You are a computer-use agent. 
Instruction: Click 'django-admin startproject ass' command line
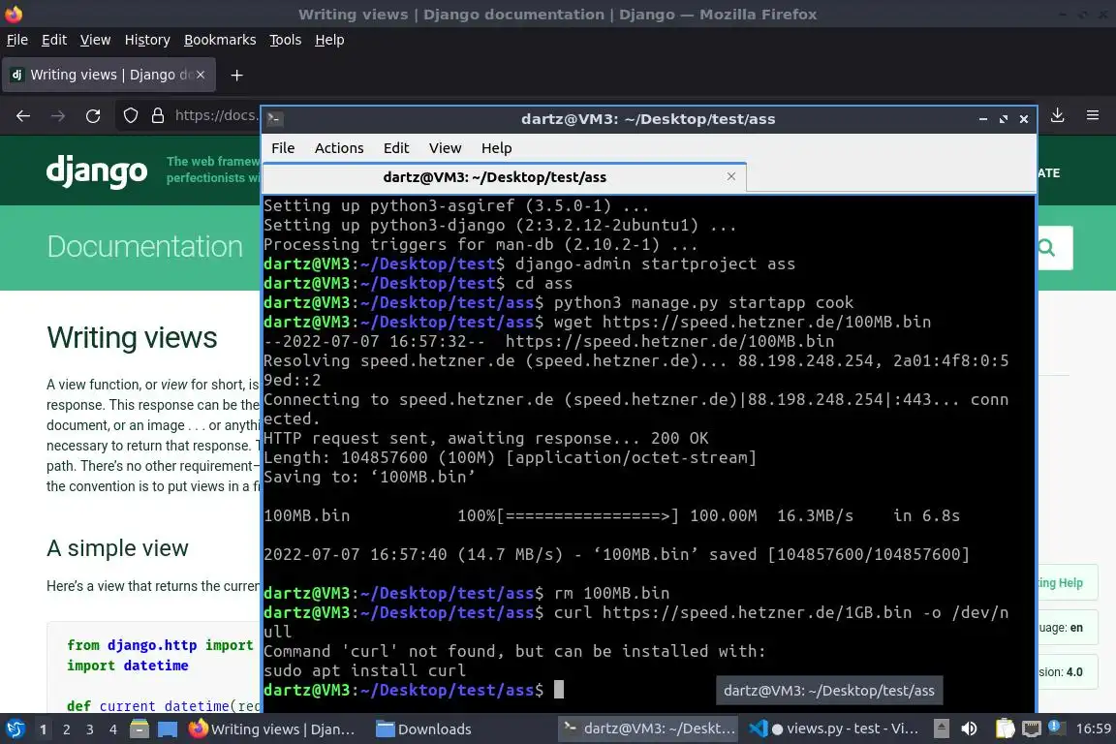click(x=655, y=264)
